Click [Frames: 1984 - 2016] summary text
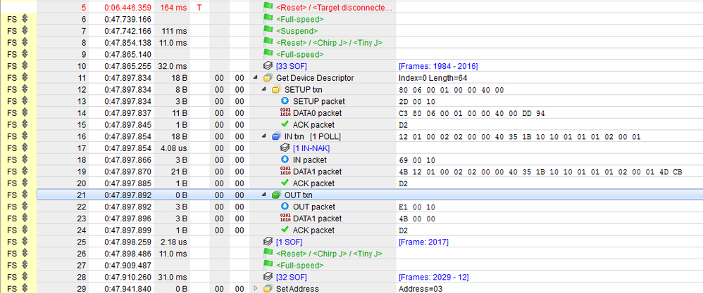Screen dimensions: 703x293 438,66
